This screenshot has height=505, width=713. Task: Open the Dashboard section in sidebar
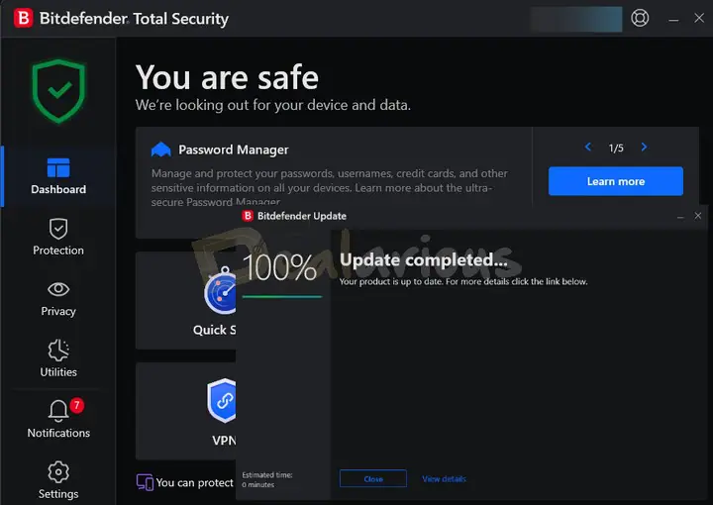click(57, 175)
